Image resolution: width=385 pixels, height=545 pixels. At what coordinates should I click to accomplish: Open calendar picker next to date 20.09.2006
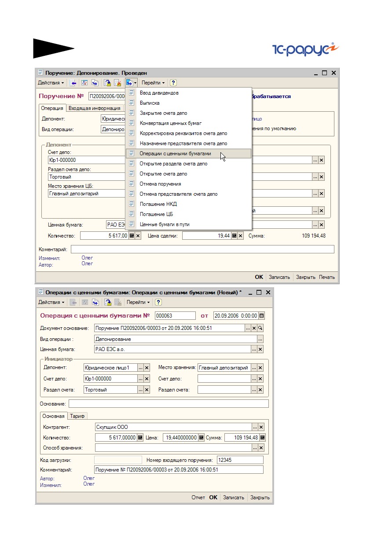(x=262, y=315)
